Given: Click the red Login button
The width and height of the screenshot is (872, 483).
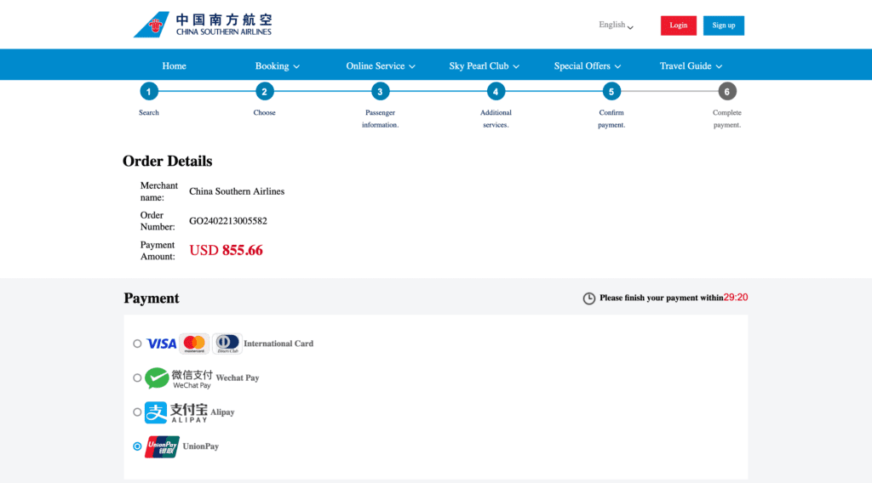Looking at the screenshot, I should point(679,26).
